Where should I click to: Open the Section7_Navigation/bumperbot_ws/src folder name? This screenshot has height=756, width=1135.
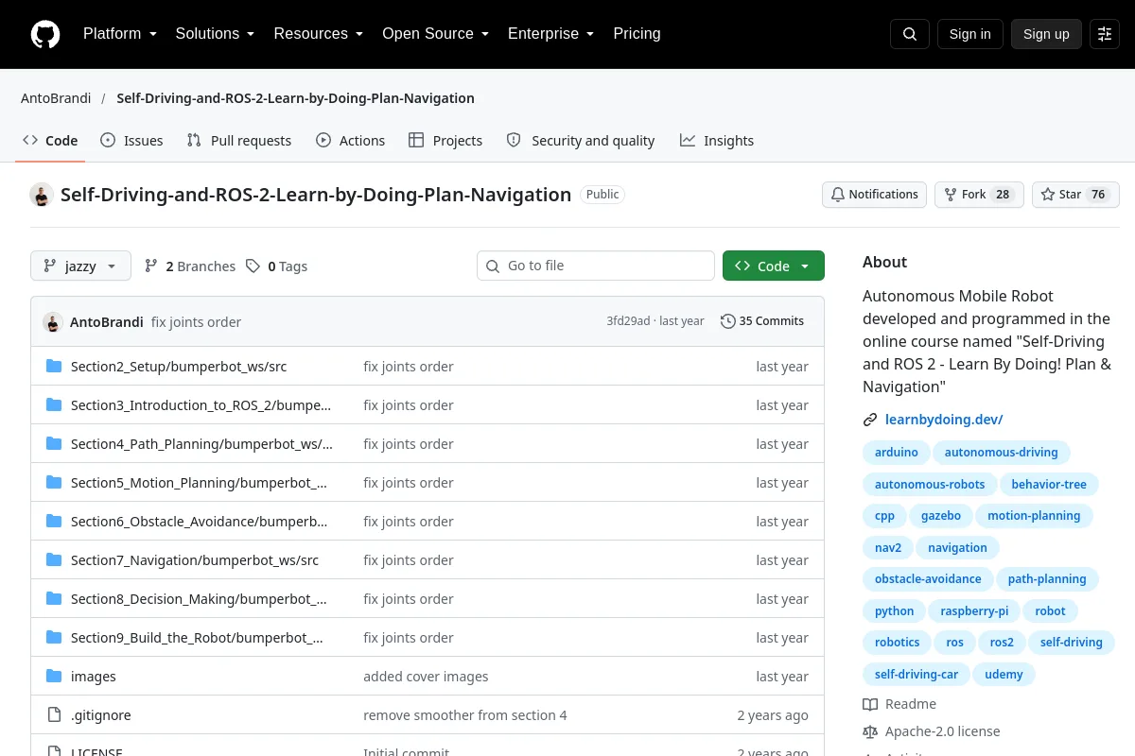click(195, 560)
